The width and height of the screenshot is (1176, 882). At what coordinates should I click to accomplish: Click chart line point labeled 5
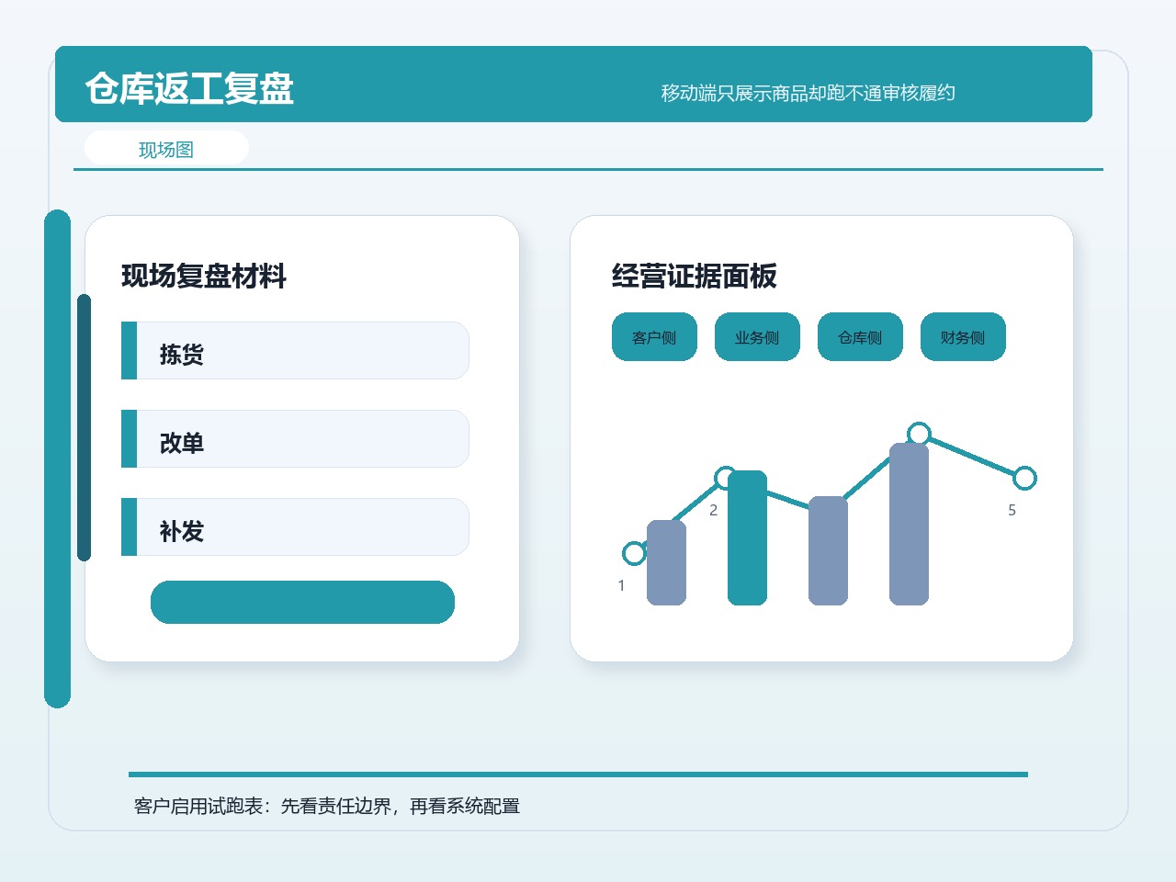(x=1024, y=478)
